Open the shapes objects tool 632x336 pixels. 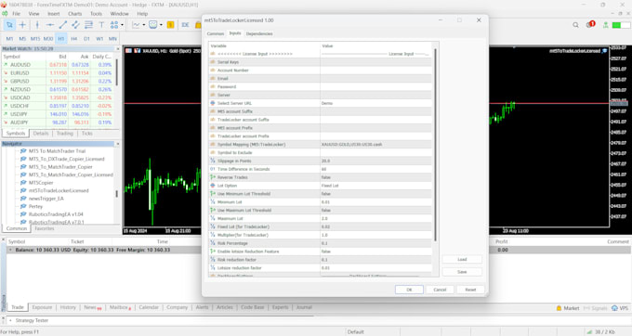coord(114,25)
